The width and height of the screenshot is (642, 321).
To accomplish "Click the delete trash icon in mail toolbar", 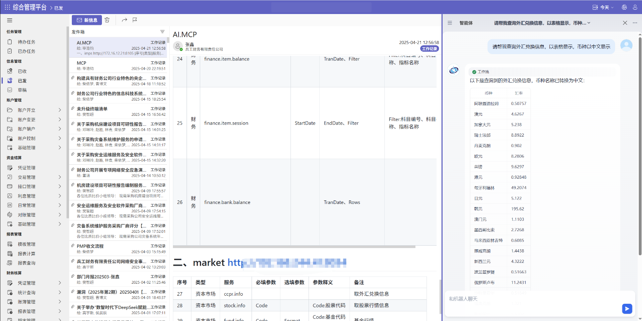I will (107, 20).
